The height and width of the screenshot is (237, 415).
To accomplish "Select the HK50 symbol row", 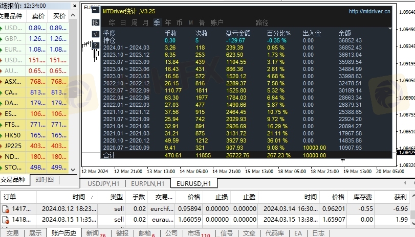I will pos(34,135).
